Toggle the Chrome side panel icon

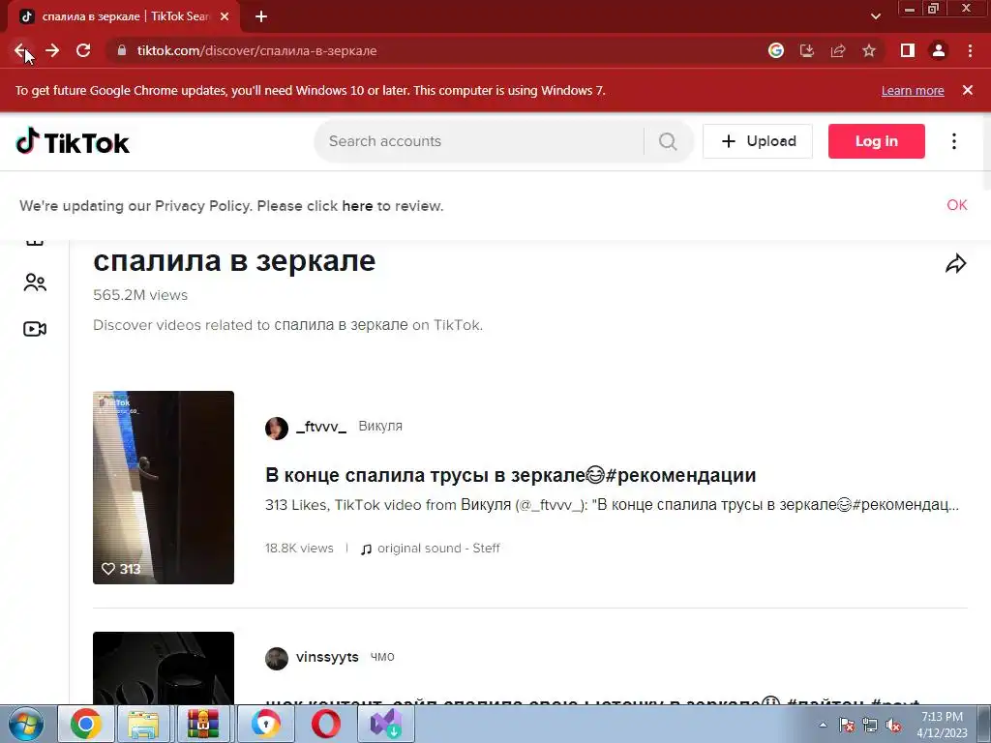(x=908, y=50)
